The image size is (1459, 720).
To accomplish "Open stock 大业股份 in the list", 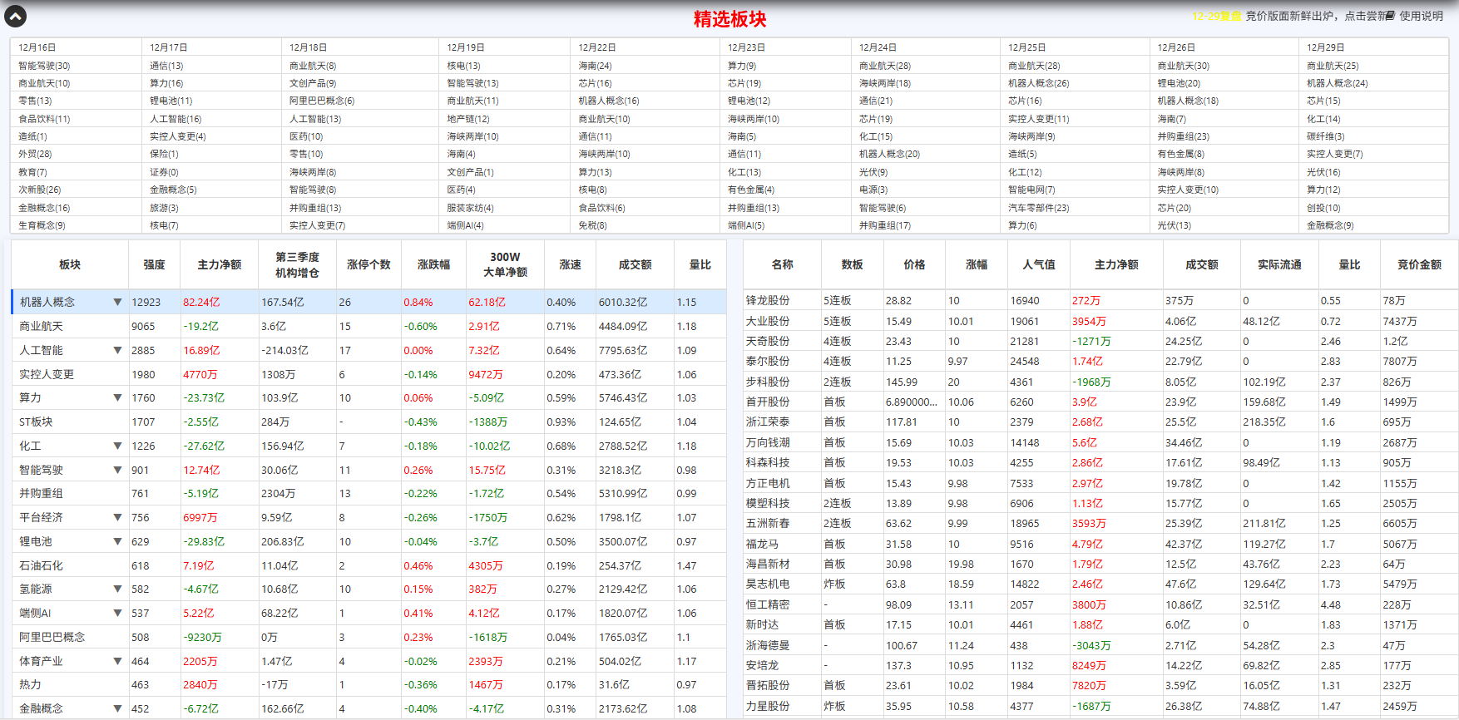I will point(768,321).
